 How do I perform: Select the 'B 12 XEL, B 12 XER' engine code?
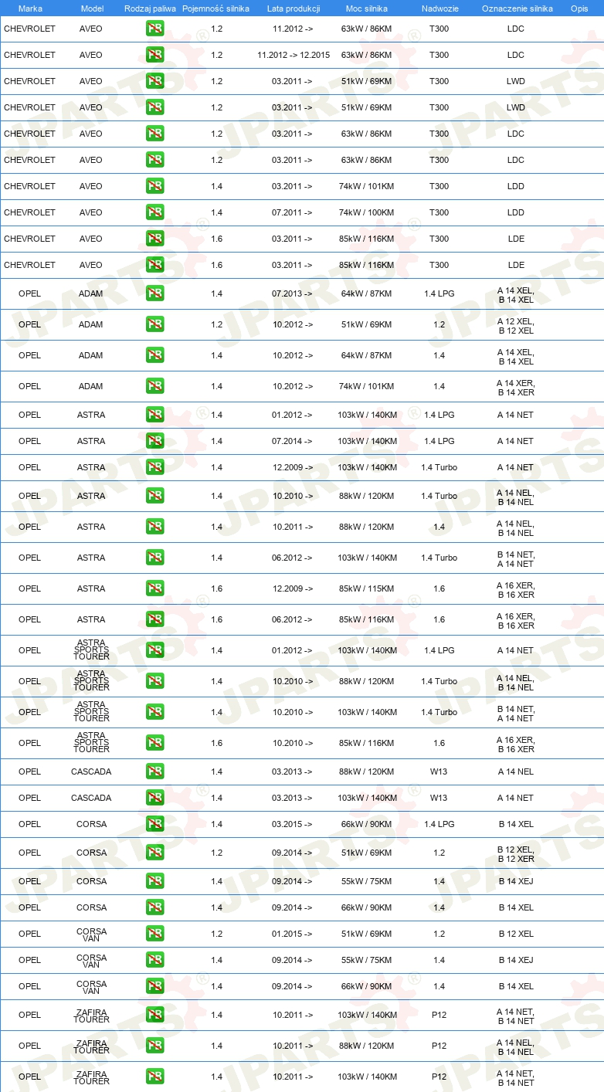click(x=516, y=854)
